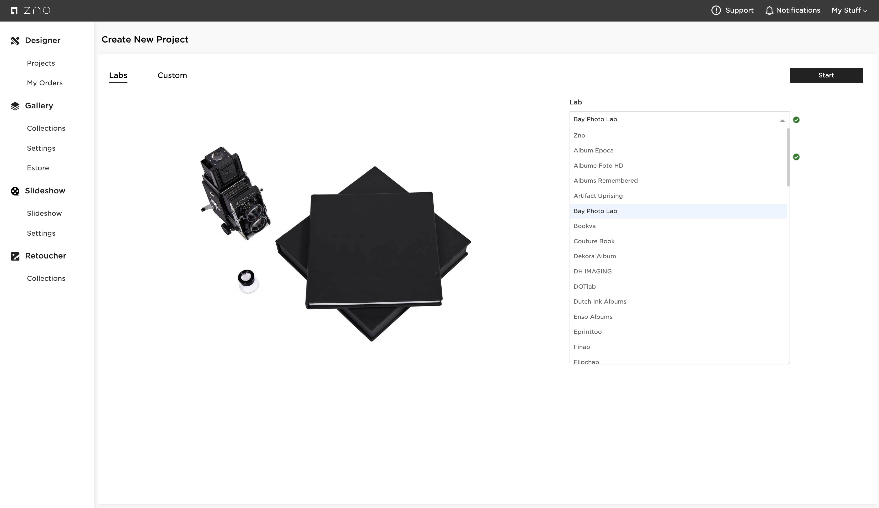Click the Notifications bell icon
879x508 pixels.
[769, 10]
